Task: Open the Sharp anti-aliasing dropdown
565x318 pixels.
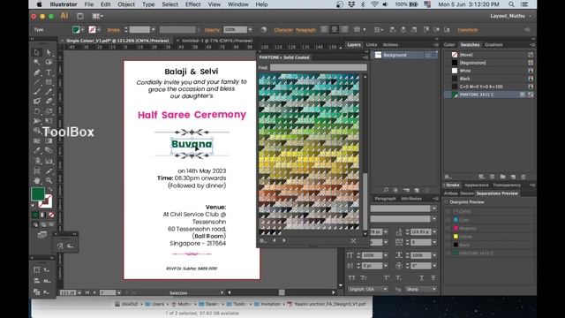Action: (x=421, y=289)
